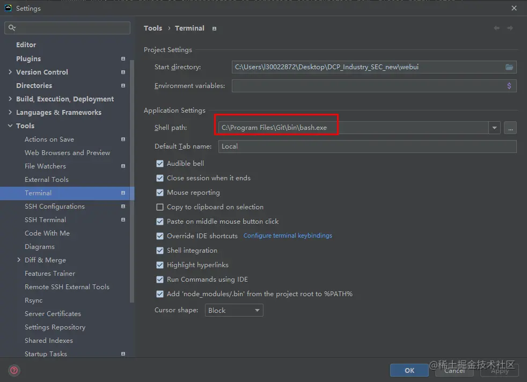Open External Tools settings
The image size is (527, 382).
tap(46, 179)
